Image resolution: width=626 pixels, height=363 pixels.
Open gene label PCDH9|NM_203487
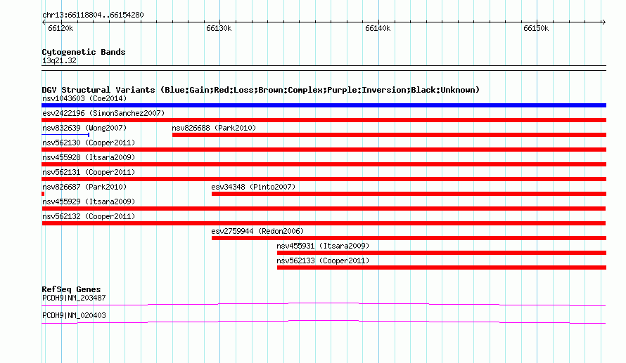(74, 298)
